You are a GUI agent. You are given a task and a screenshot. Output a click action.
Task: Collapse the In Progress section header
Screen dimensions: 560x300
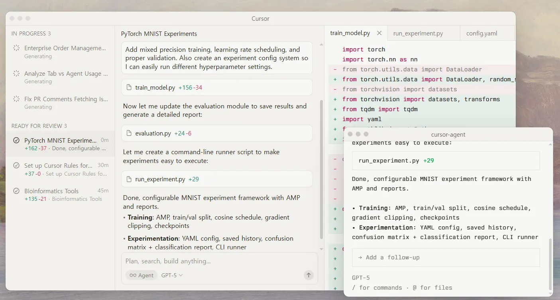(x=31, y=33)
